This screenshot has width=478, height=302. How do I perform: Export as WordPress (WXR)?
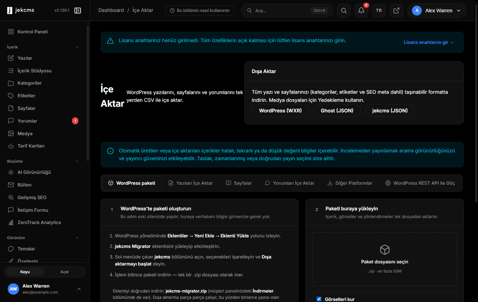(280, 111)
